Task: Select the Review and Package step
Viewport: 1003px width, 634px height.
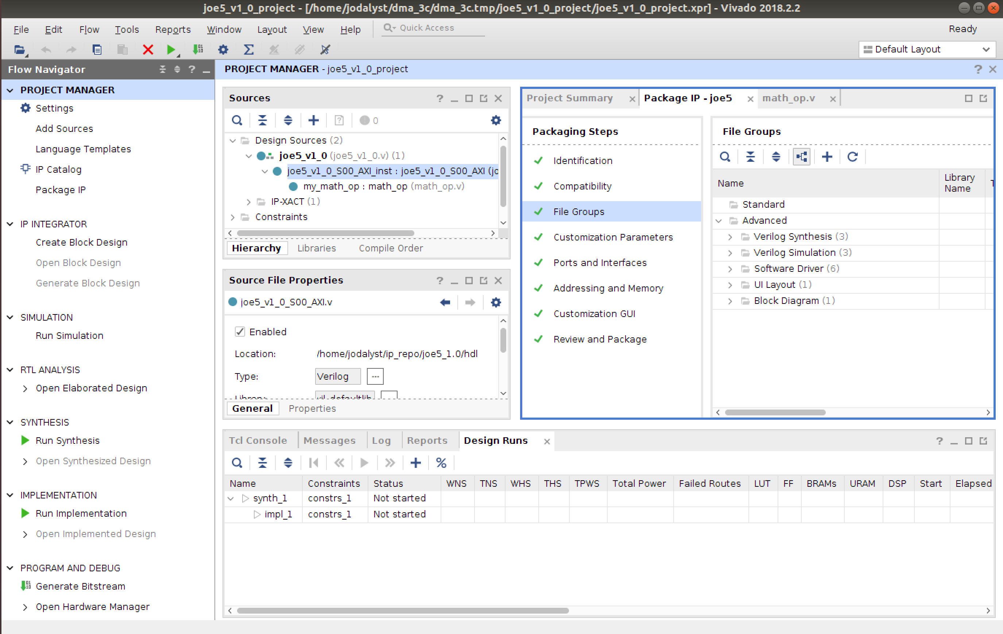Action: pyautogui.click(x=600, y=339)
